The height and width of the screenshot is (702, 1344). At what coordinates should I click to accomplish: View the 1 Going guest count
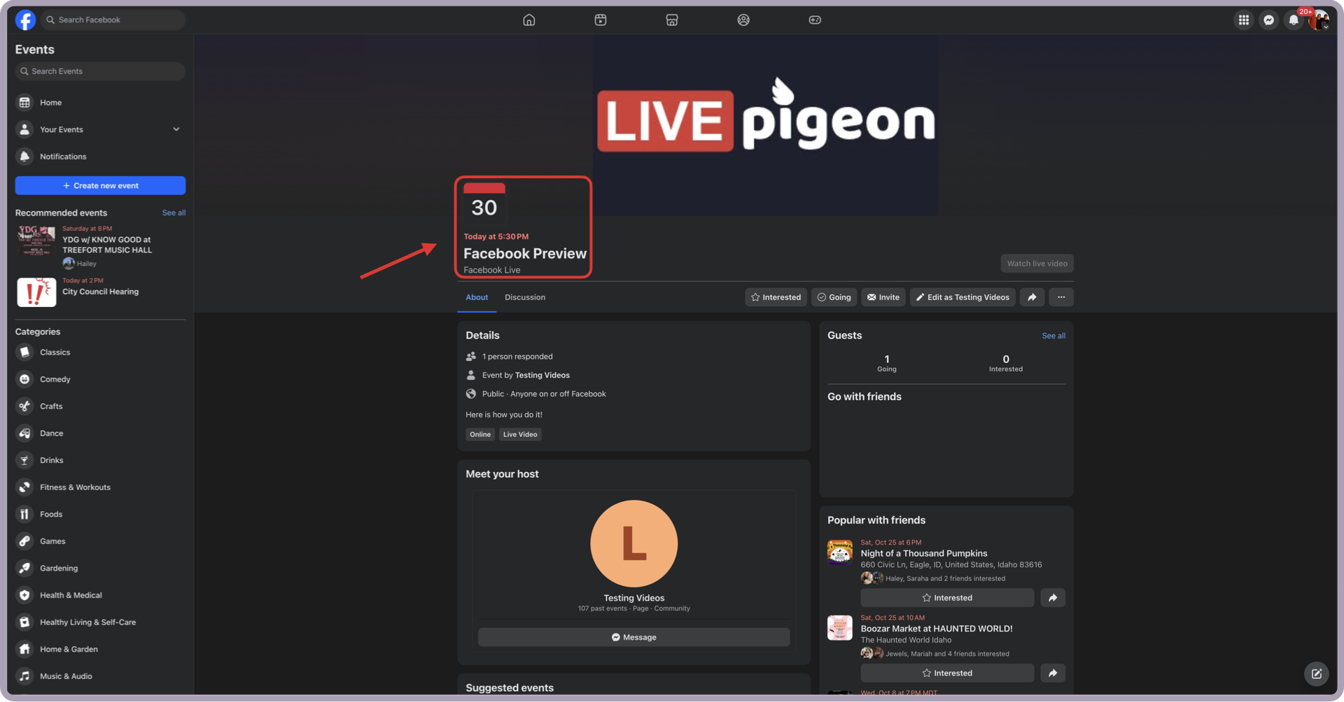[x=887, y=363]
